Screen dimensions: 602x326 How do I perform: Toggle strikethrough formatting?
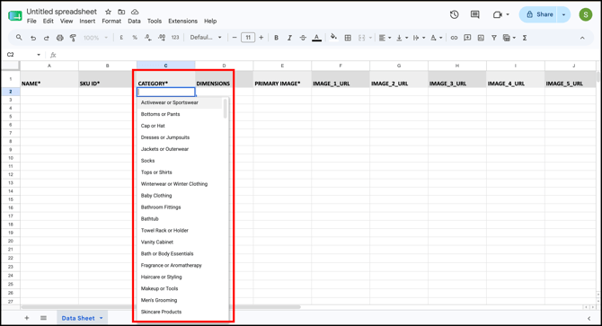pos(303,38)
